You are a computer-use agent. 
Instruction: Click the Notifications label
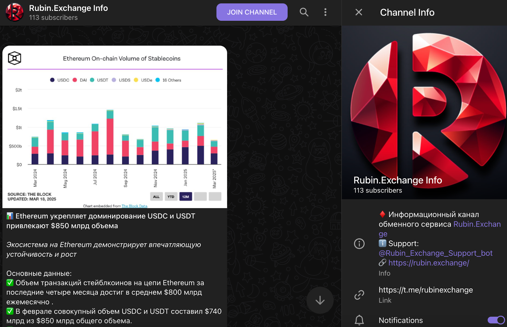401,320
